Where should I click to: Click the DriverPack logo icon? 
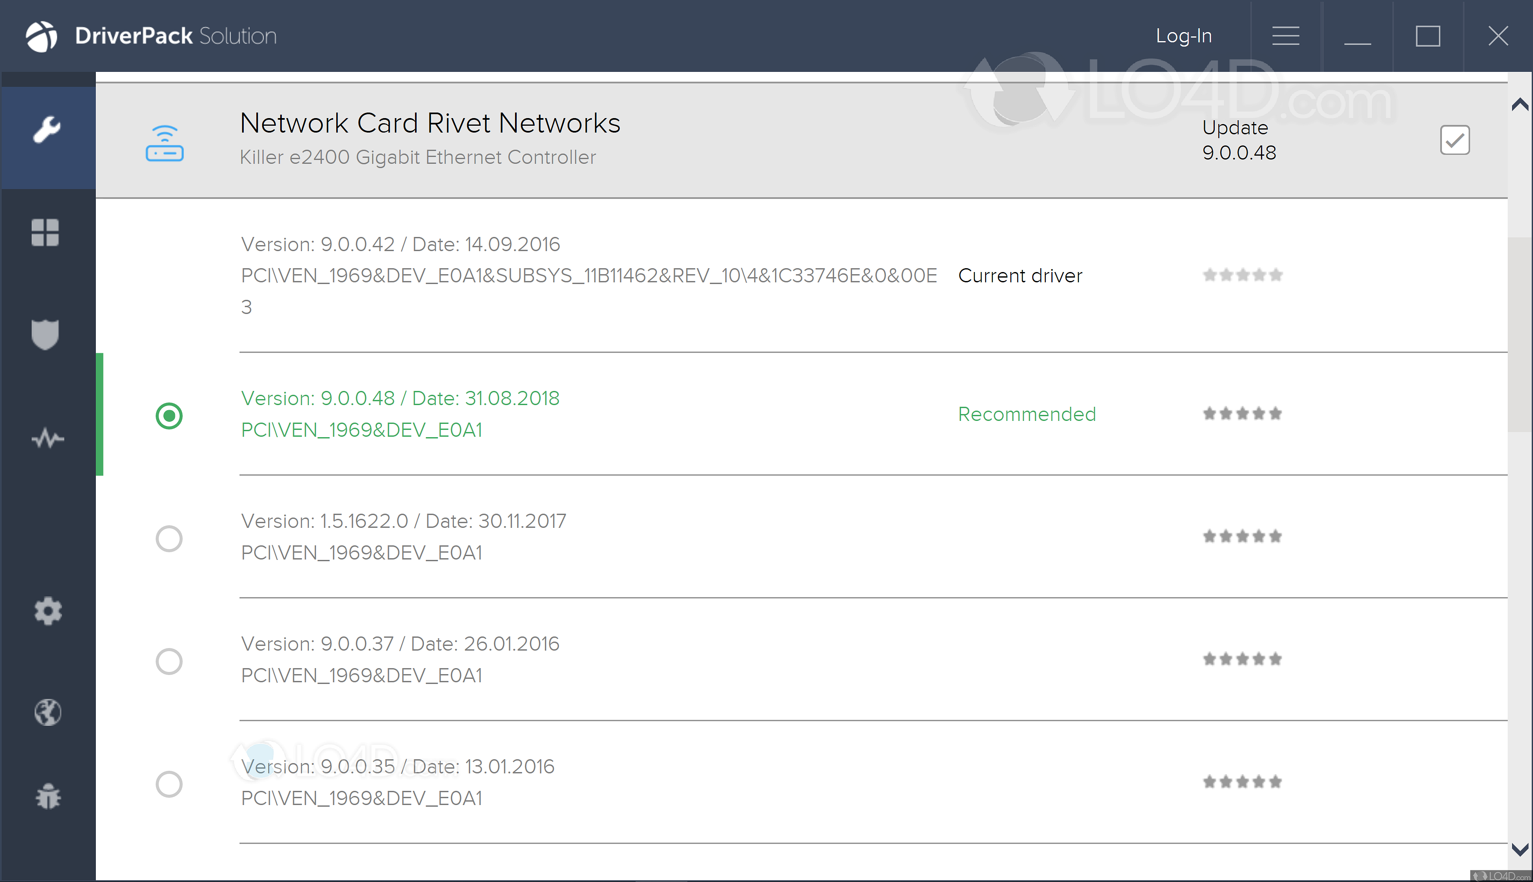[x=41, y=36]
